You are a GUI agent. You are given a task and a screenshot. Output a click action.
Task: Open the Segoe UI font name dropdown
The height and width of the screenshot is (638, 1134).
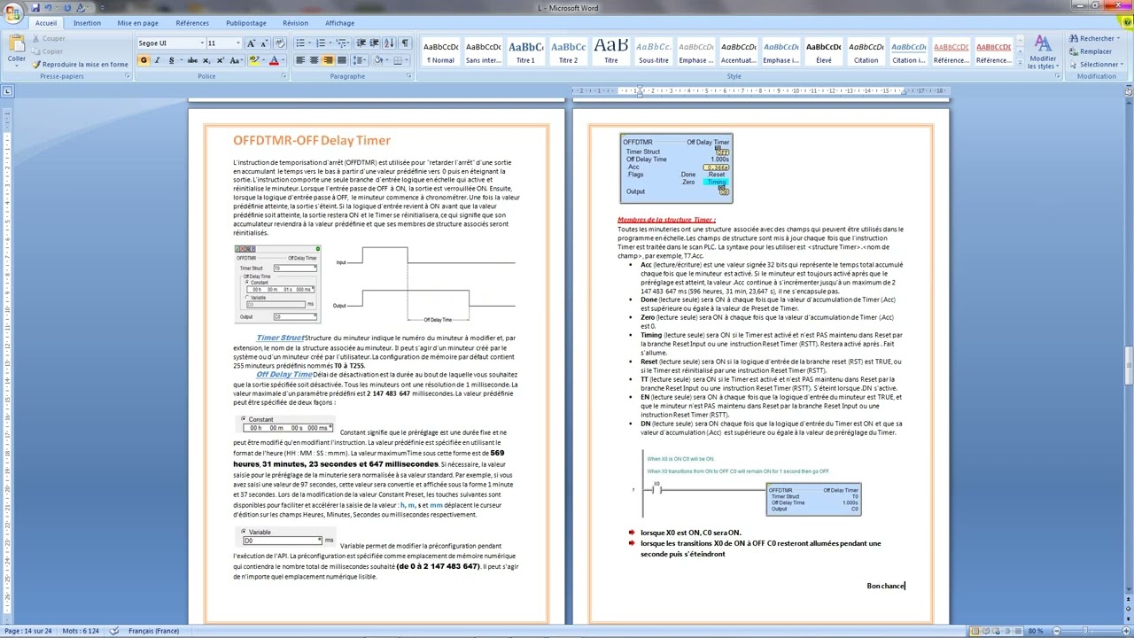201,43
